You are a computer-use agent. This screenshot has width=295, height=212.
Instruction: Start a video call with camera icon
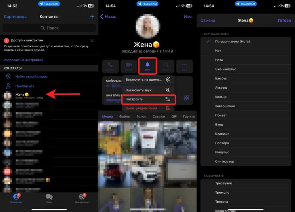pyautogui.click(x=129, y=66)
